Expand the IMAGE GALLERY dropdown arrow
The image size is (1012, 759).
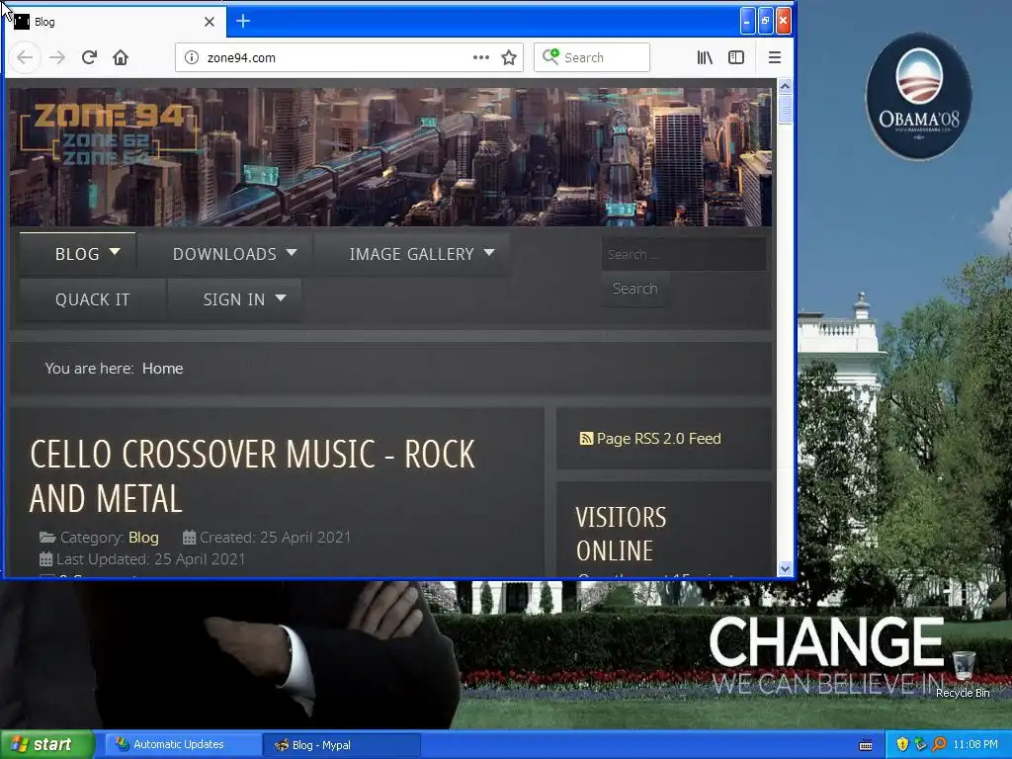point(489,252)
